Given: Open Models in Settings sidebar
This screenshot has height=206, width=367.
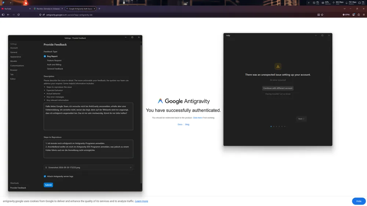Looking at the screenshot, I should (x=13, y=61).
